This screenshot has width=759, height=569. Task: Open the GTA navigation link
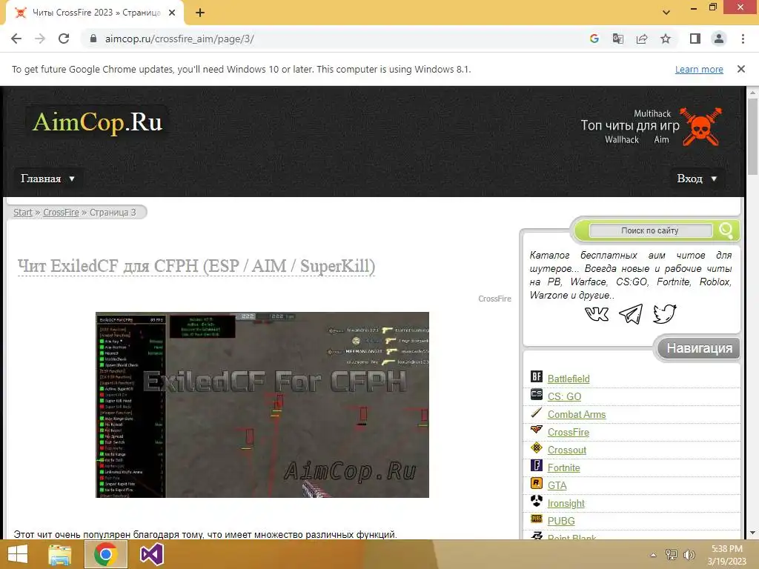click(557, 486)
